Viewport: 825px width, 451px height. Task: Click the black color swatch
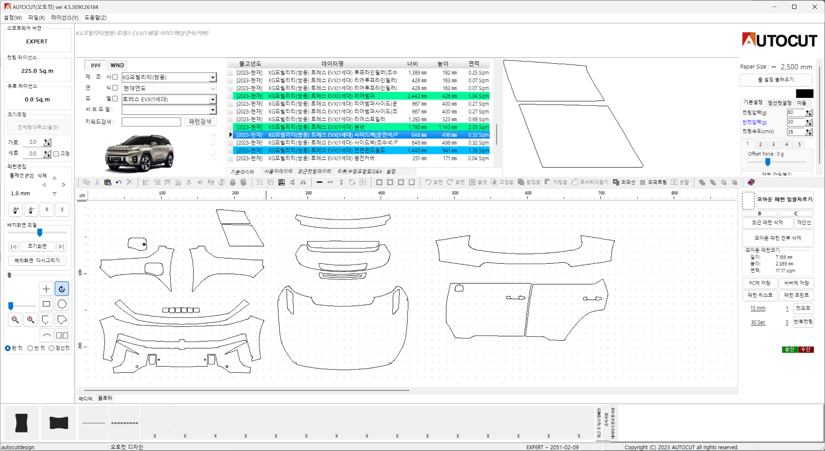[x=805, y=94]
